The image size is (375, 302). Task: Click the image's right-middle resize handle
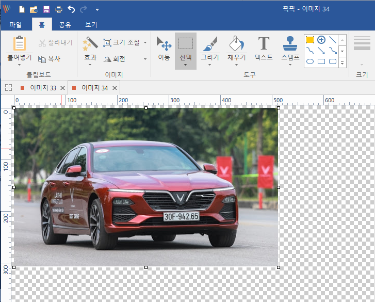coord(279,187)
